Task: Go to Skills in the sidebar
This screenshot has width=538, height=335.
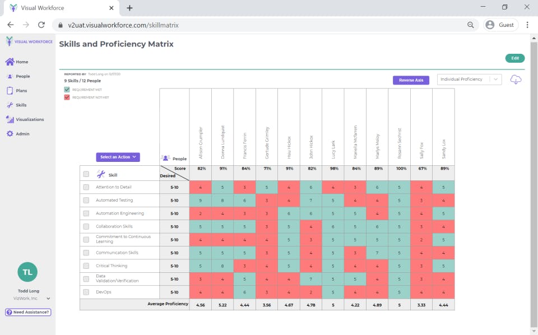Action: (21, 105)
